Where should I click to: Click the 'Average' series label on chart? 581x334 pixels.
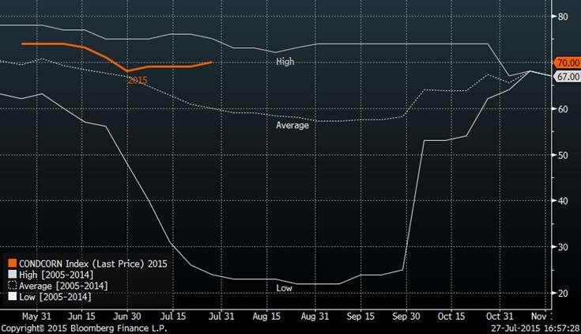[292, 125]
